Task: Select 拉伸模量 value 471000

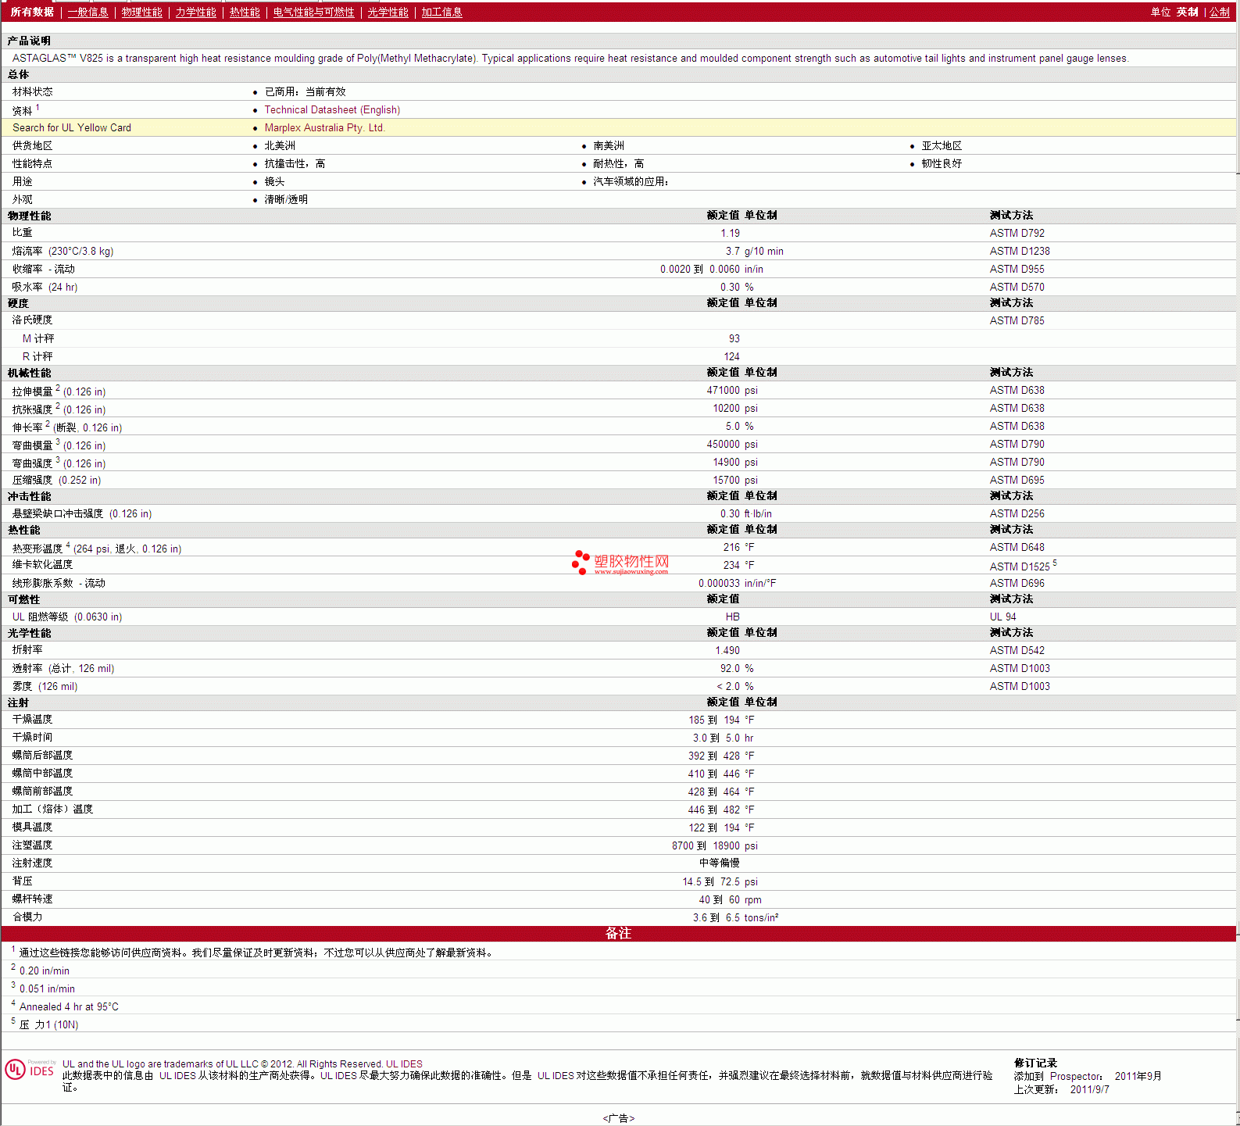Action: pyautogui.click(x=724, y=390)
